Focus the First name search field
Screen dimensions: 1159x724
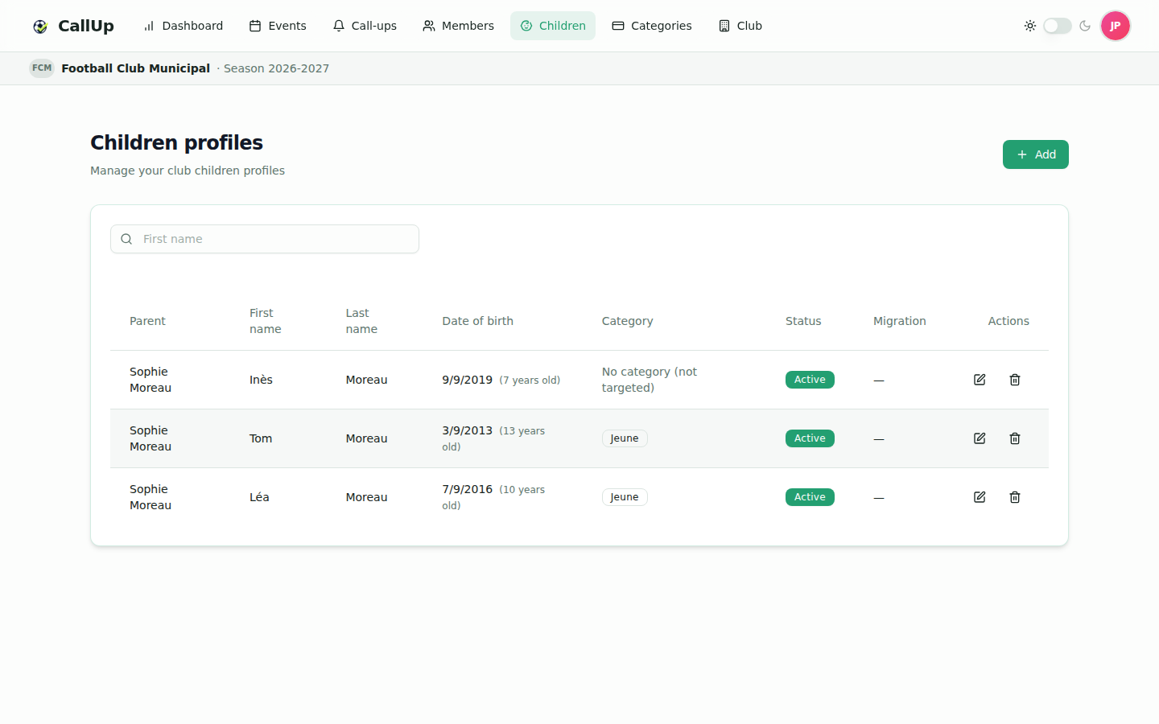pyautogui.click(x=265, y=239)
